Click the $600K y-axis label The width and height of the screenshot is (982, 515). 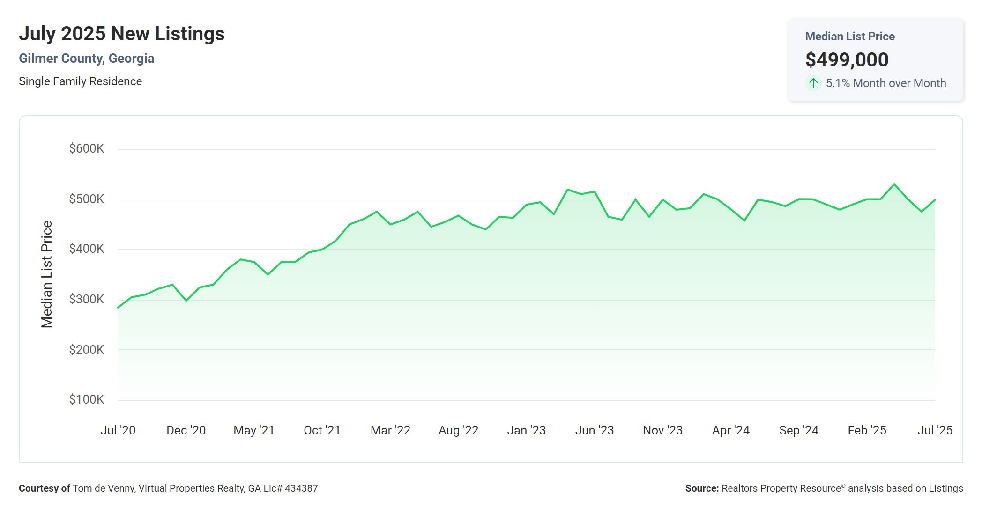tap(87, 149)
